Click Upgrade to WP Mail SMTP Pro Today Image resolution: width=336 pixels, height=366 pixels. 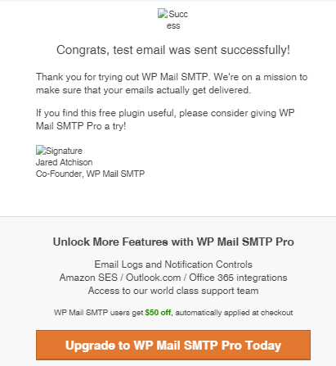point(173,346)
